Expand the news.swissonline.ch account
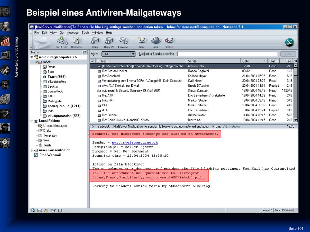310x232 pixels. coord(31,150)
